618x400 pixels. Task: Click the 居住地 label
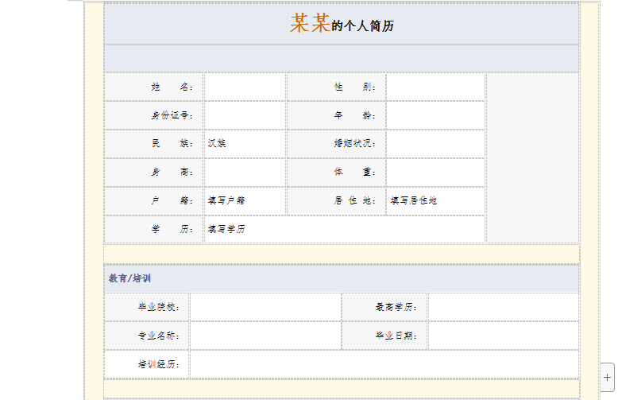[x=355, y=200]
